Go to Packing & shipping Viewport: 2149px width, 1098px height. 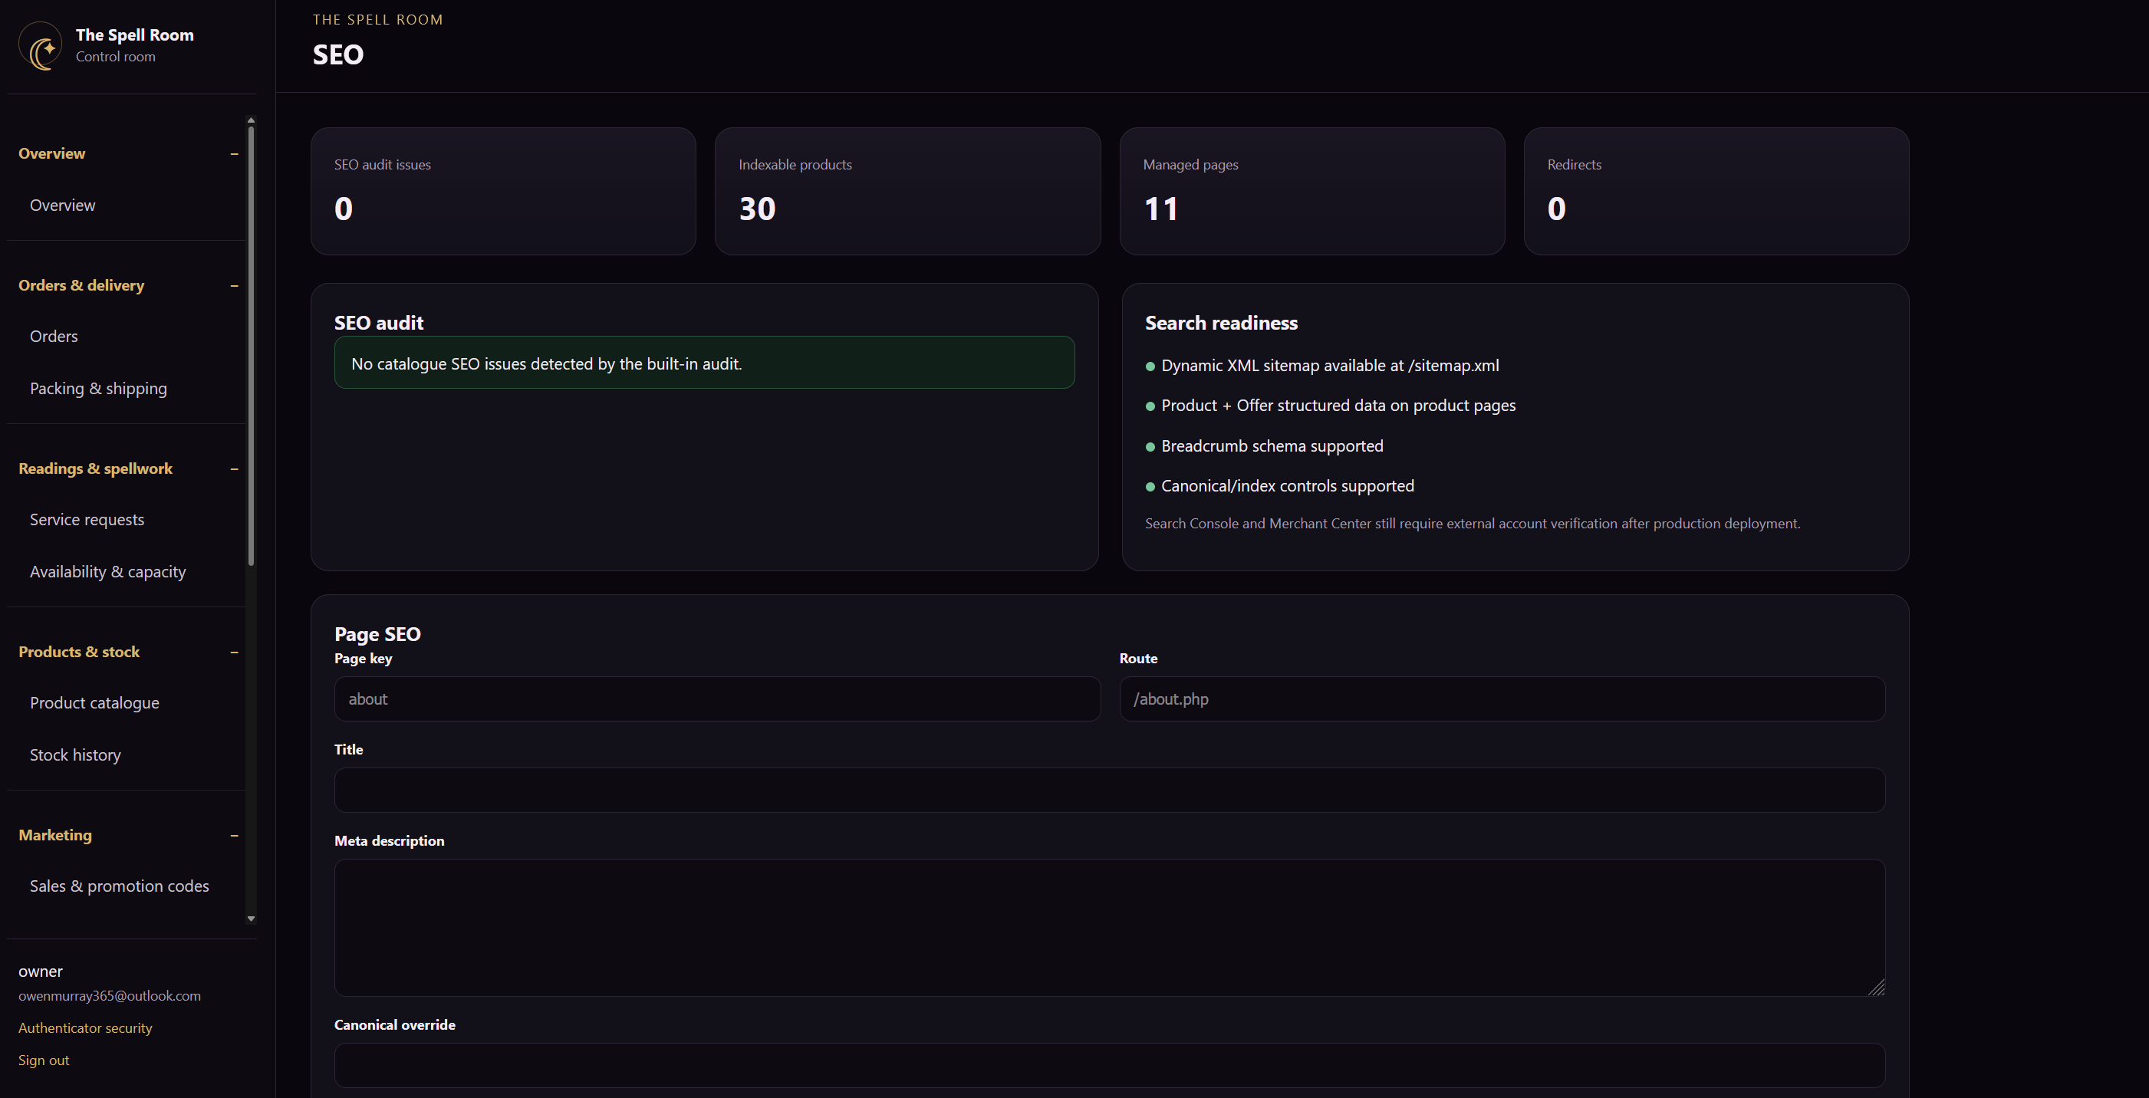pyautogui.click(x=98, y=389)
